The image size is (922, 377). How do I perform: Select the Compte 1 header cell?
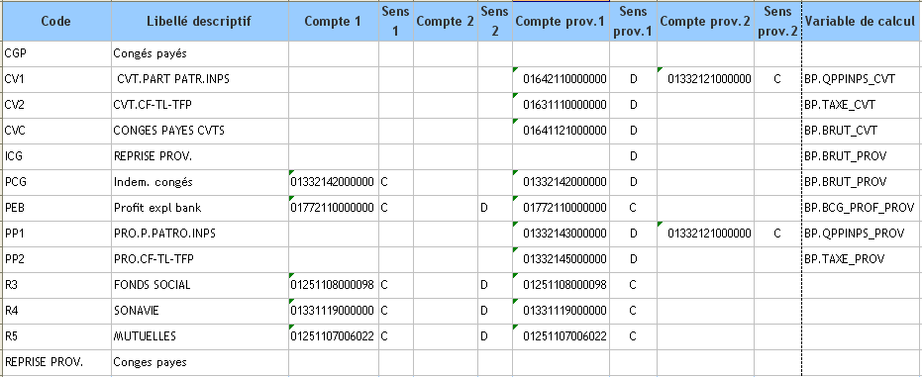(333, 22)
